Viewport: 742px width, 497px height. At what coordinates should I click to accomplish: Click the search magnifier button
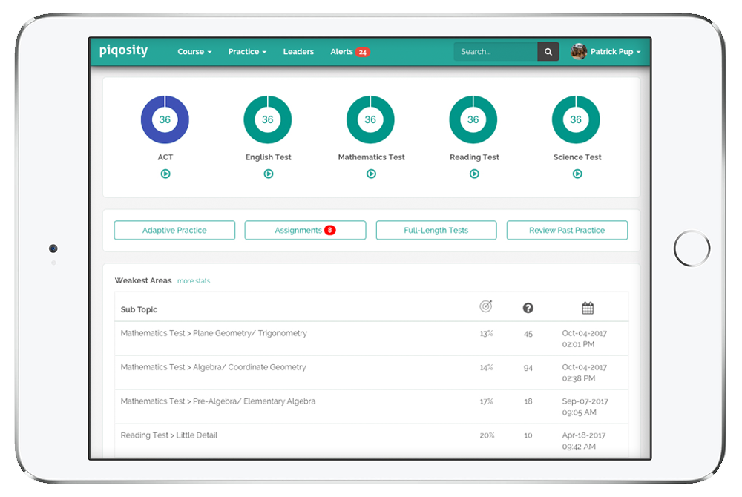[548, 52]
